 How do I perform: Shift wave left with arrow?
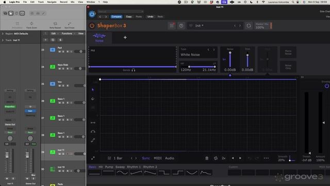[233, 158]
